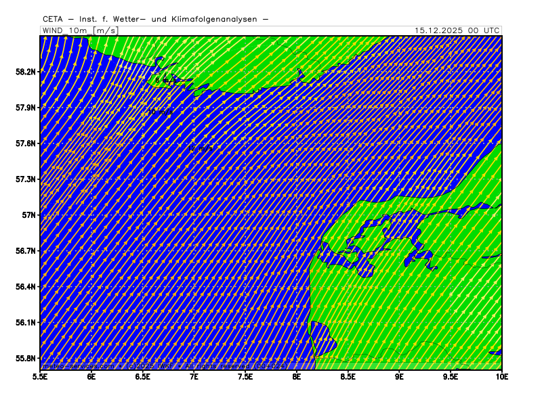
Task: Select the 7.5E longitude tick label
Action: click(x=245, y=376)
